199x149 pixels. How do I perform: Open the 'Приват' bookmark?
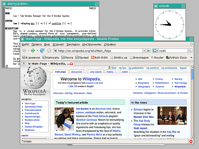click(x=82, y=58)
